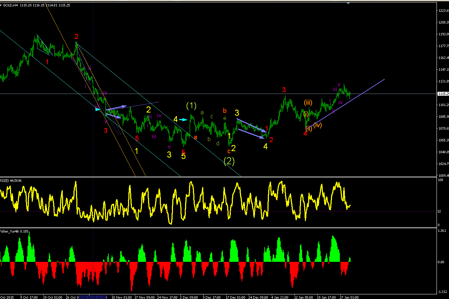Click the price axis label starting 1131
This screenshot has width=449, height=299.
click(444, 81)
